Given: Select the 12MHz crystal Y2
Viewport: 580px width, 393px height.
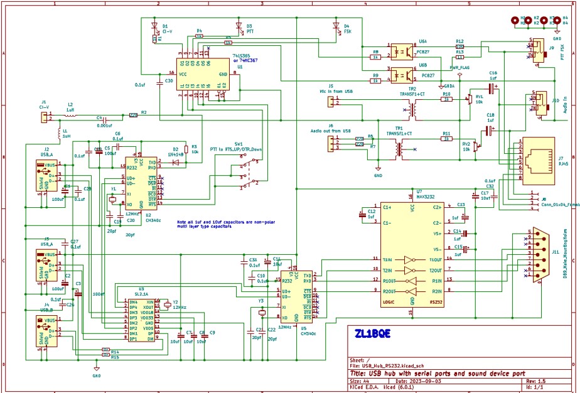Looking at the screenshot, I should [167, 305].
